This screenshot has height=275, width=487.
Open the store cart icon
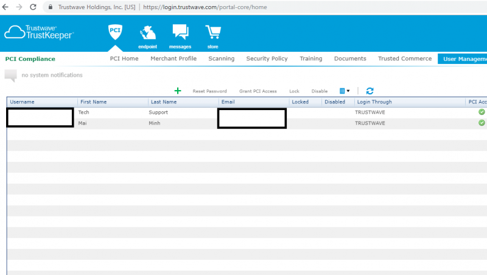212,34
